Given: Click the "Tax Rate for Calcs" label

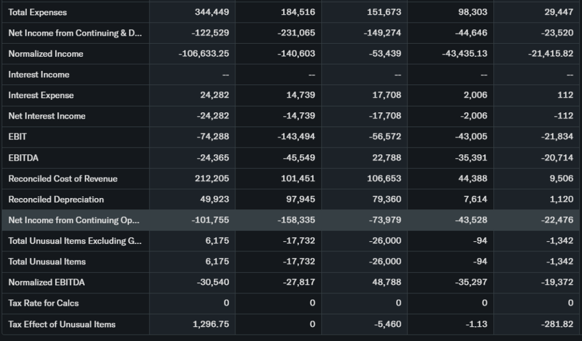Looking at the screenshot, I should pos(43,303).
